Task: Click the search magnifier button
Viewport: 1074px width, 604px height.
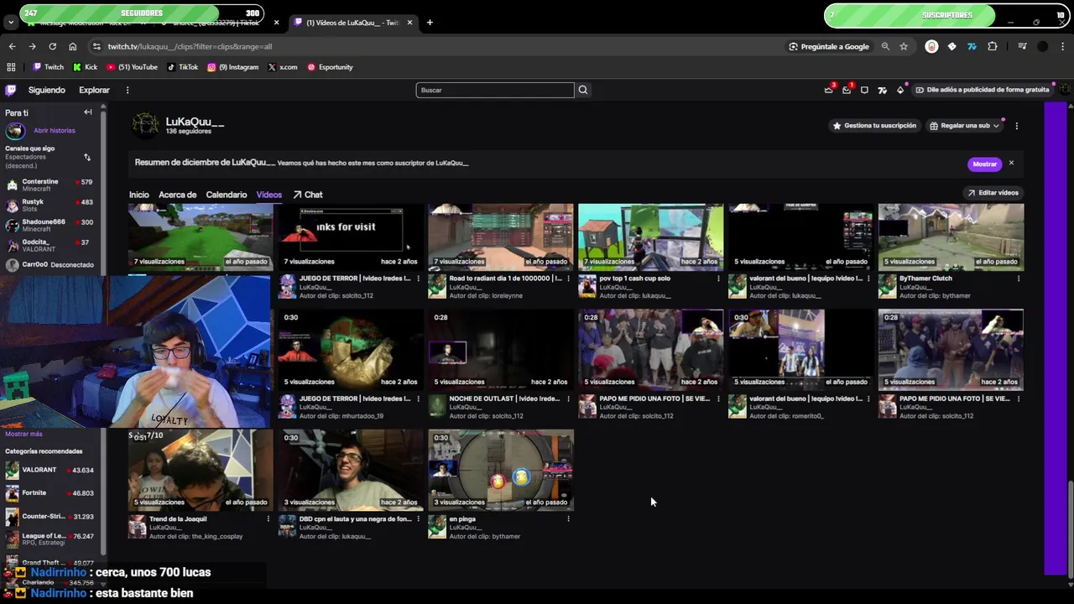Action: pos(583,90)
